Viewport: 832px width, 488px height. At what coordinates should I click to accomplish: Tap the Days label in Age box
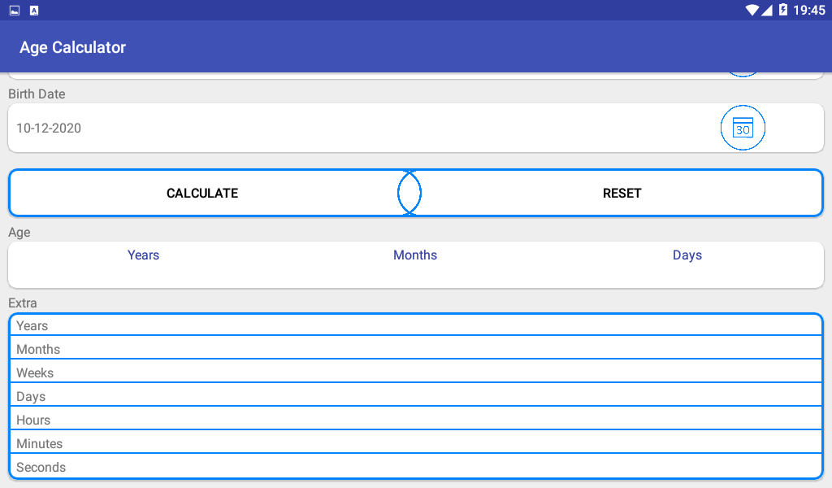tap(687, 255)
